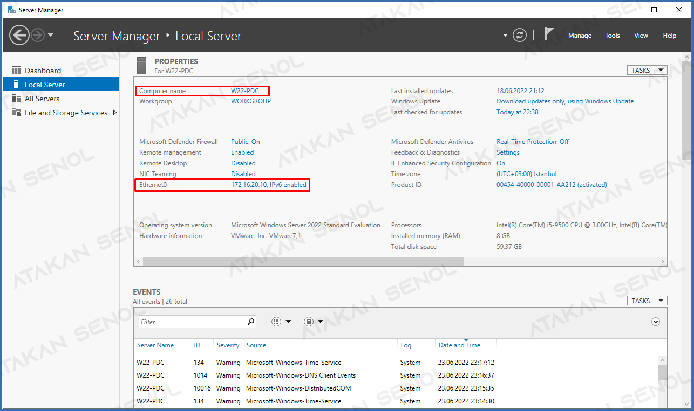694x411 pixels.
Task: Click the save query disk icon
Action: [309, 322]
